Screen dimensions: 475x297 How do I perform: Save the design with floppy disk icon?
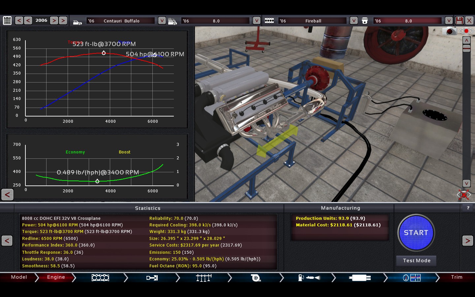459,20
